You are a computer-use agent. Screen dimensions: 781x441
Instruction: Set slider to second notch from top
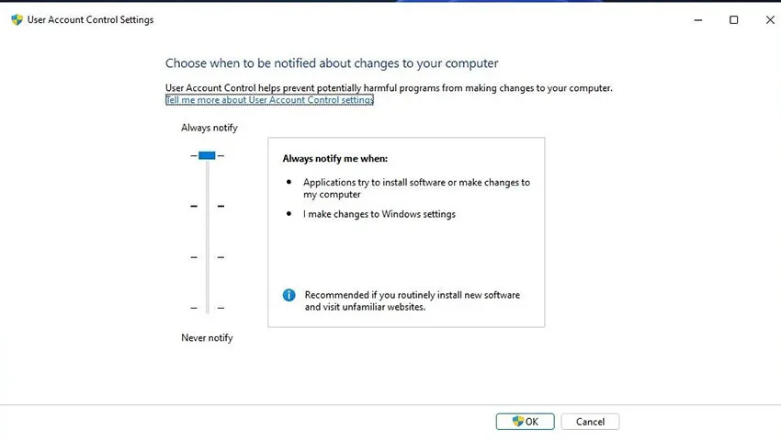(208, 206)
